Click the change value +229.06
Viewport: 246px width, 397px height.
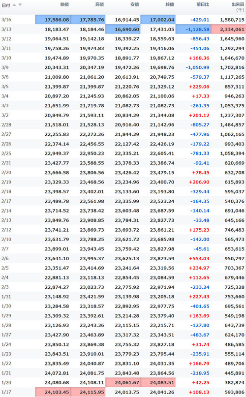(x=199, y=87)
